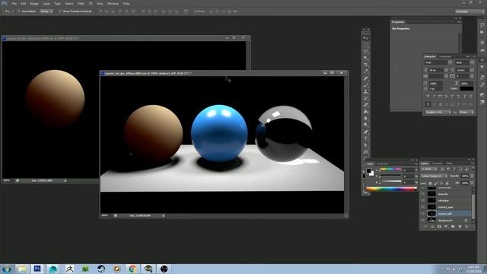Select the Eraser tool

[x=366, y=105]
